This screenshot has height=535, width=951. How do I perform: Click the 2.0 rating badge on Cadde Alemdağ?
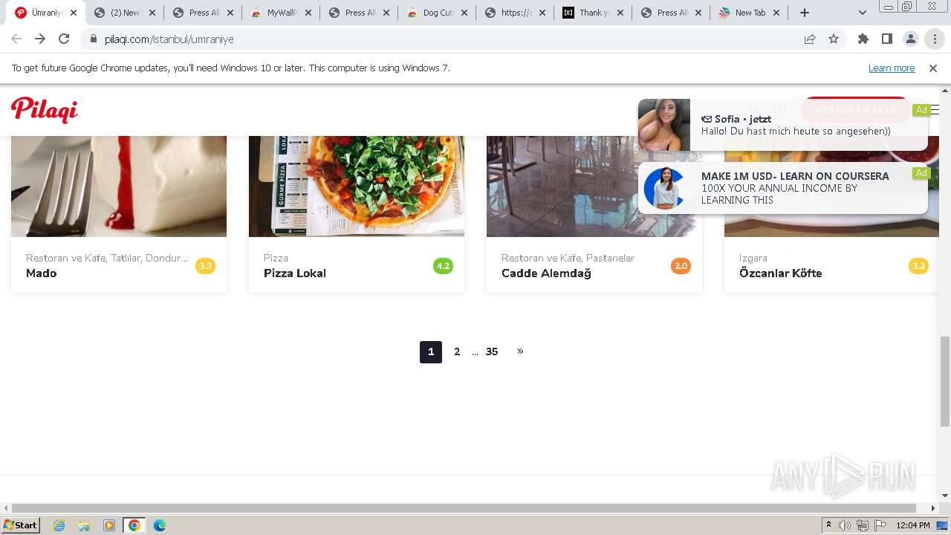click(x=681, y=266)
